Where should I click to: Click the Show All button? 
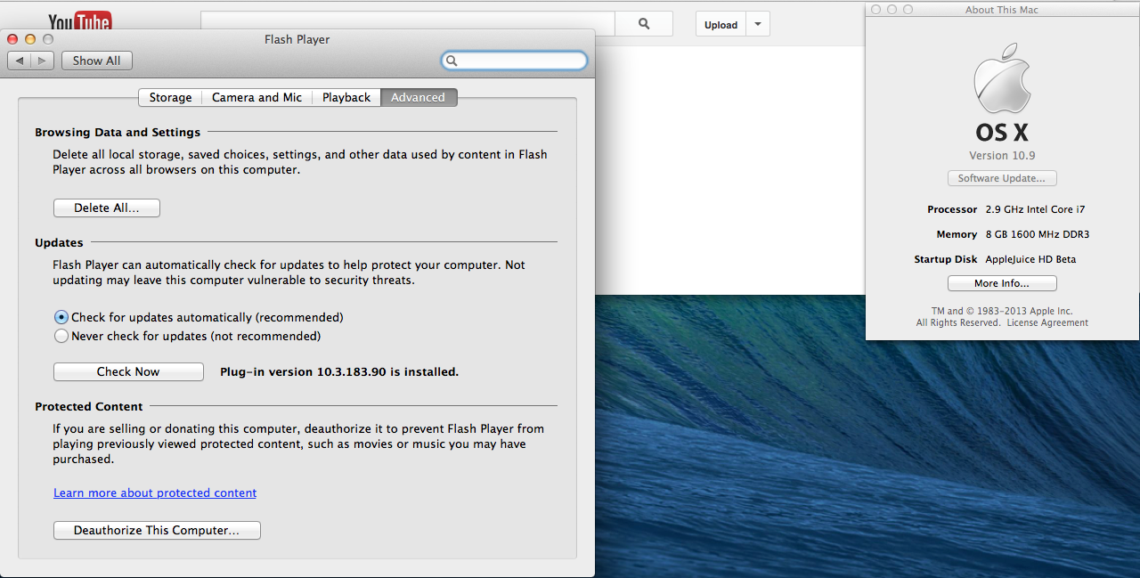(96, 61)
